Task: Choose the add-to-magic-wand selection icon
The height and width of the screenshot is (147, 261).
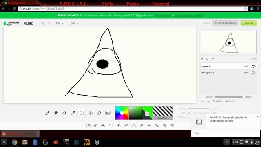Action: pyautogui.click(x=165, y=125)
